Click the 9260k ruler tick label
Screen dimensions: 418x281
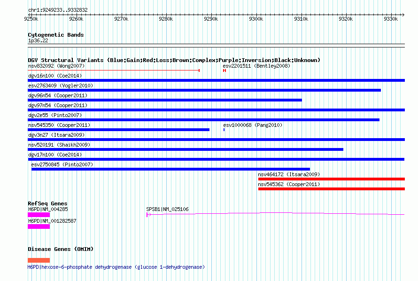click(76, 19)
